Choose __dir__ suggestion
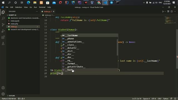Image resolution: width=178 pixels, height=100 pixels. [89, 54]
